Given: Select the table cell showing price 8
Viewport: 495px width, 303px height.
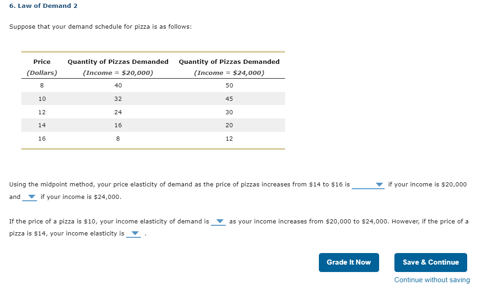Looking at the screenshot, I should 42,85.
